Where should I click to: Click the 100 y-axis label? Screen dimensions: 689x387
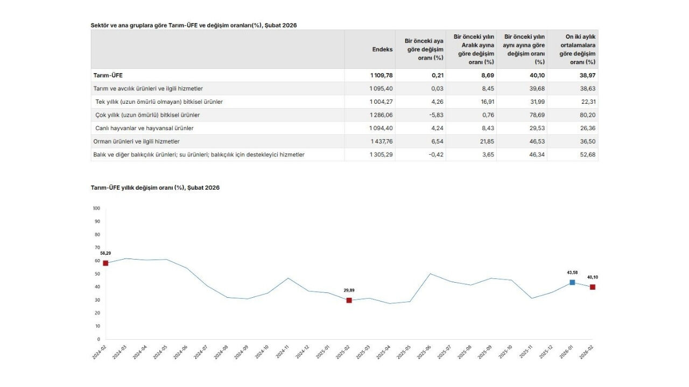[96, 208]
